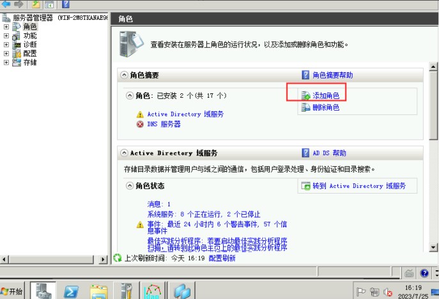Click the help icon beside 角色摘要帮助
Viewport: 439px width, 299px height.
click(x=305, y=75)
